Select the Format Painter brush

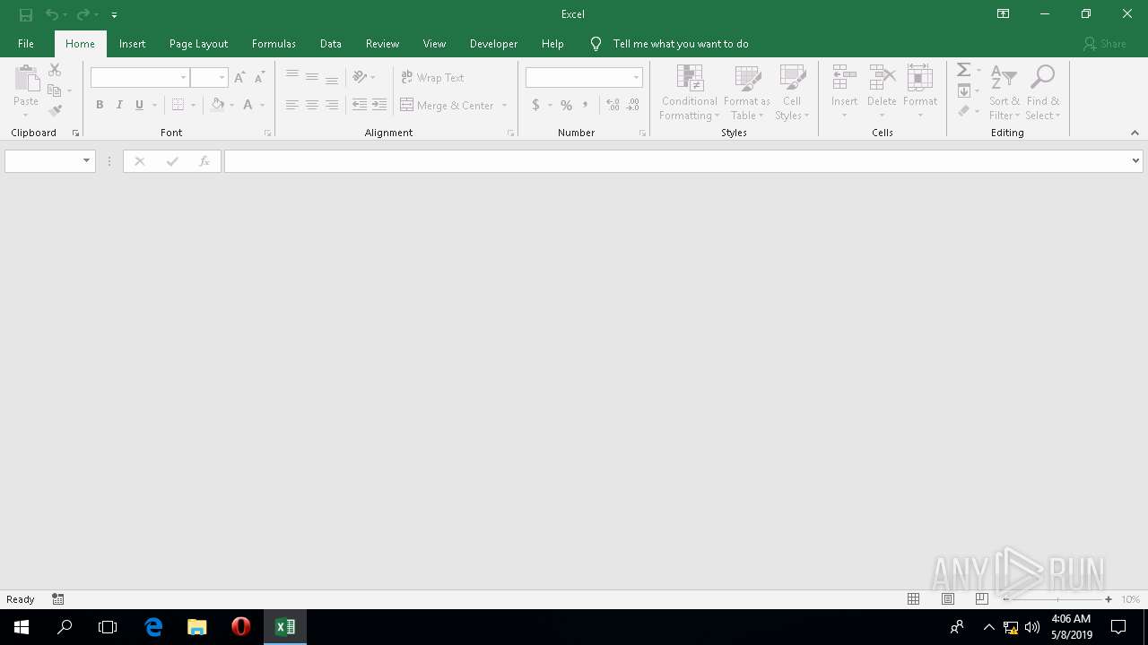[55, 111]
